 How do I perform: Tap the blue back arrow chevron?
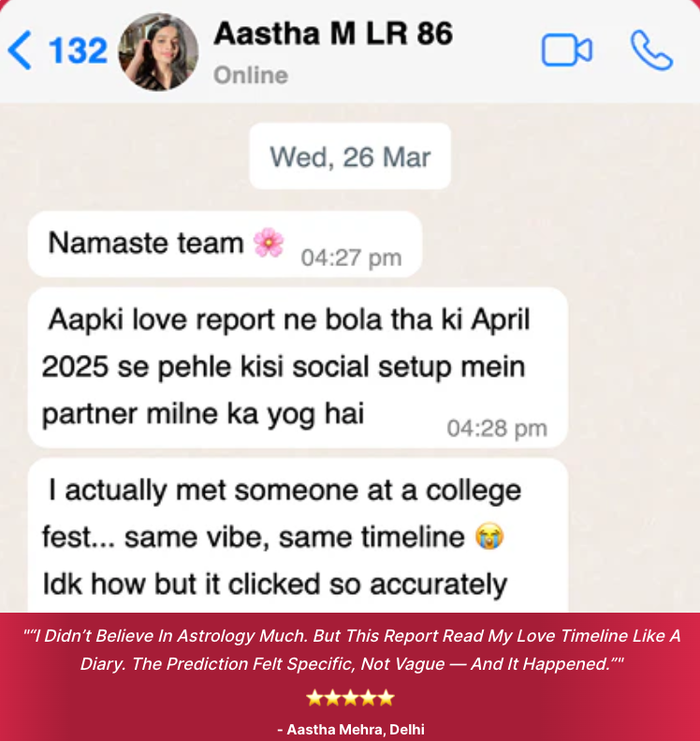click(x=20, y=50)
